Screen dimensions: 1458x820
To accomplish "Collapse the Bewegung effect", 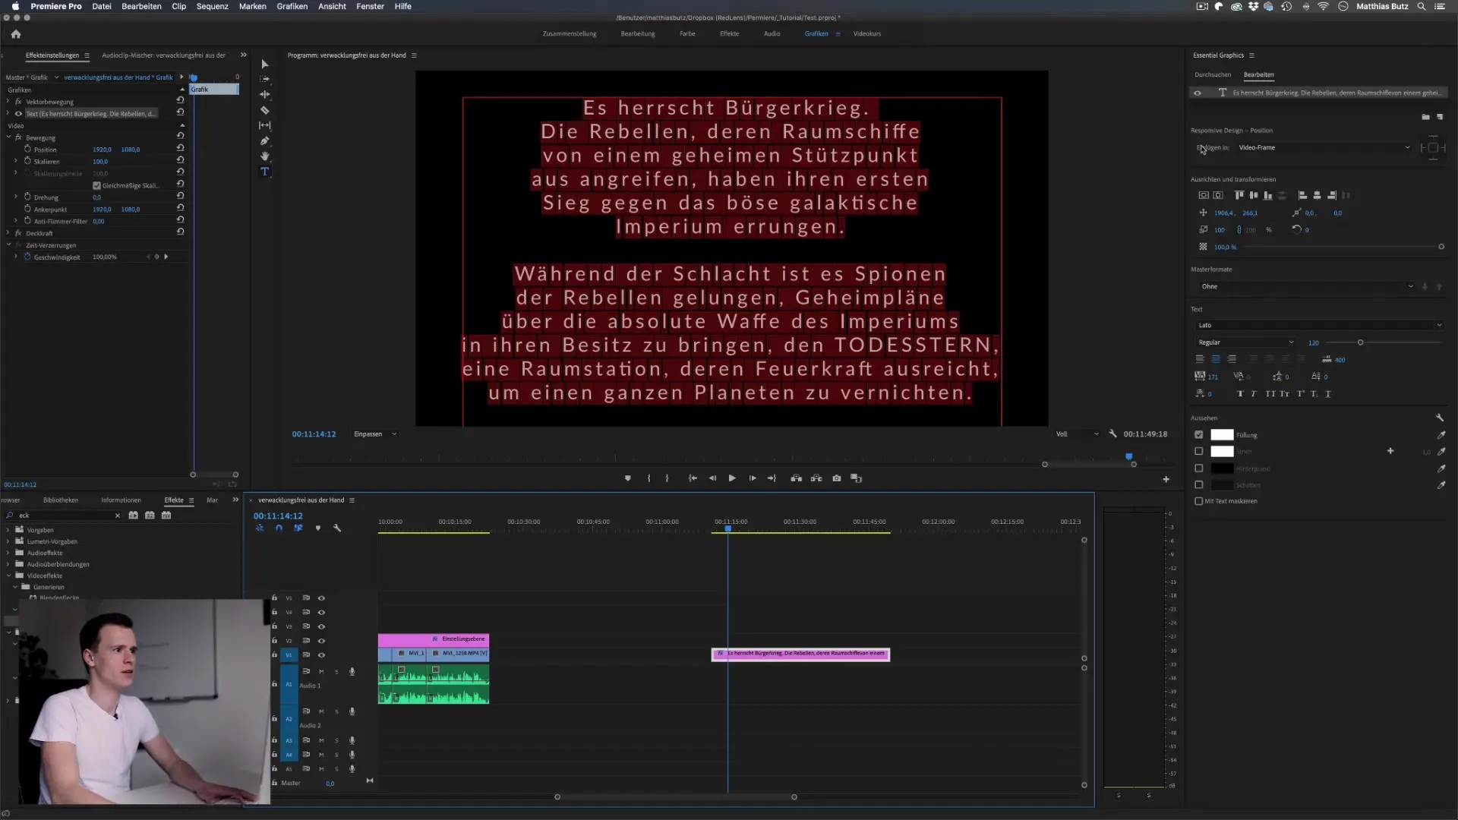I will pos(8,137).
